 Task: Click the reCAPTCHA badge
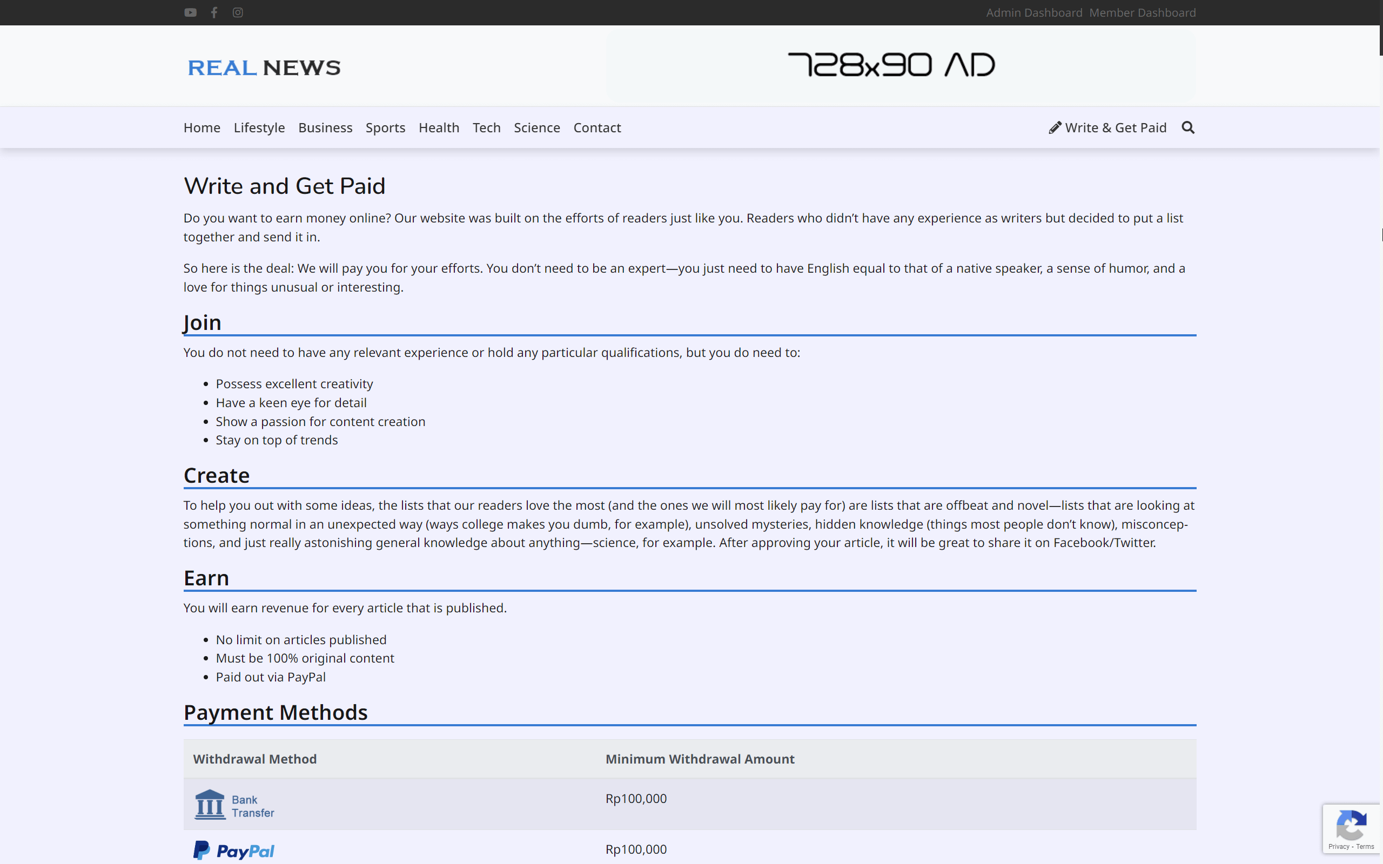pos(1351,828)
